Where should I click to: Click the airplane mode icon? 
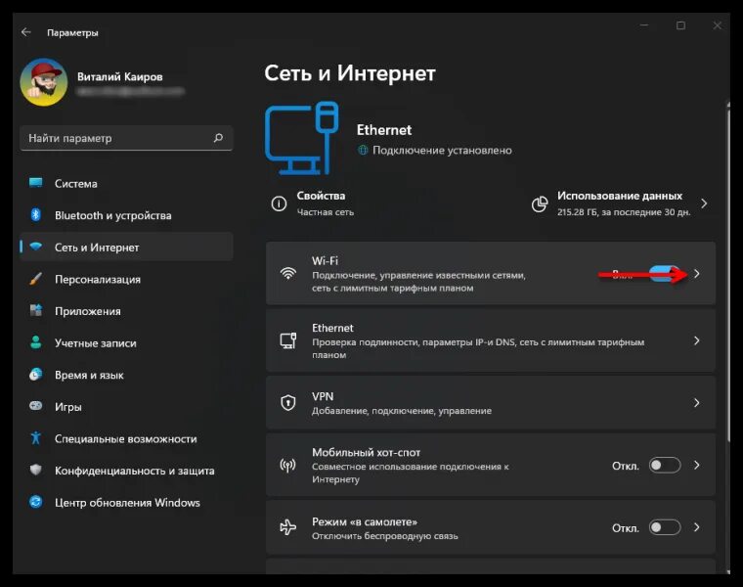(x=288, y=527)
